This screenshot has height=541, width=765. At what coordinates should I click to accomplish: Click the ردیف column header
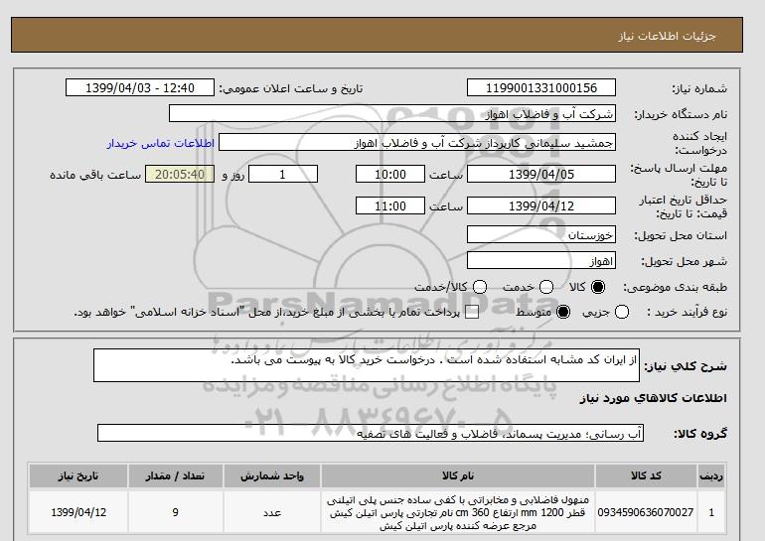711,475
